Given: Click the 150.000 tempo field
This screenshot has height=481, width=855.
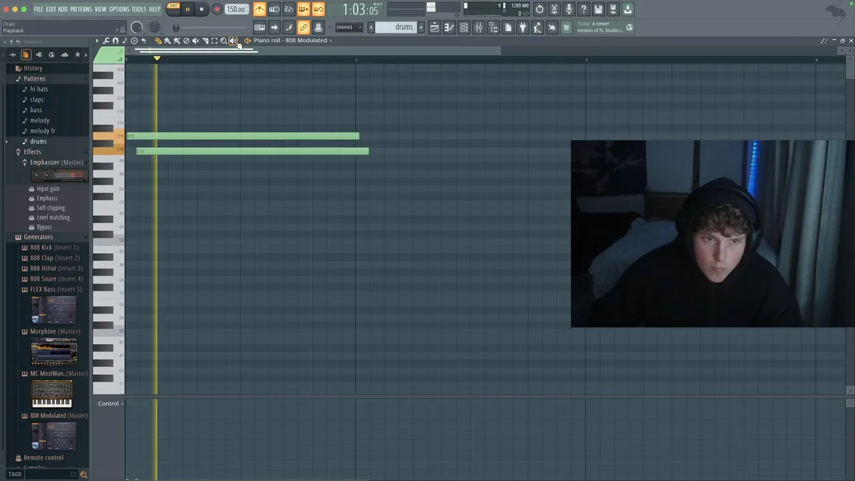Looking at the screenshot, I should tap(236, 9).
